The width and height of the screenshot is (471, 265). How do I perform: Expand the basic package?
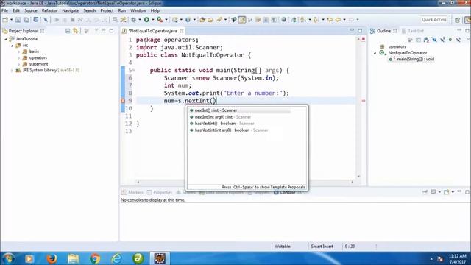tap(18, 52)
